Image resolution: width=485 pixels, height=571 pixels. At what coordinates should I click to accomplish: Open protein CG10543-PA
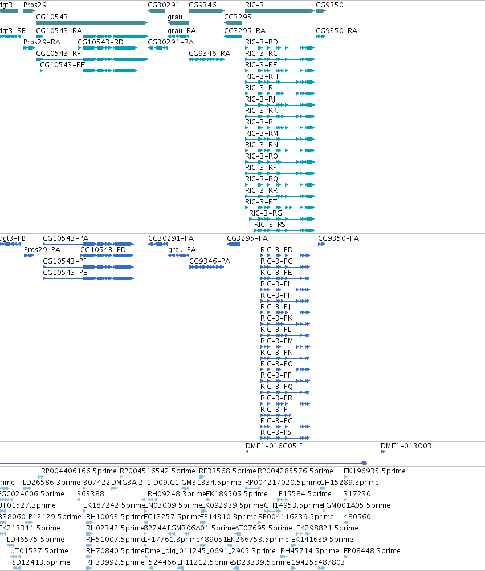click(66, 238)
